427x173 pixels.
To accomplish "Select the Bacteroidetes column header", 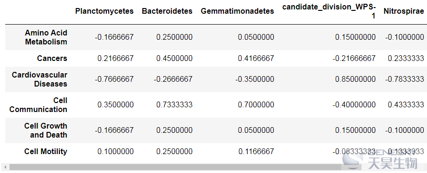I will pyautogui.click(x=167, y=11).
